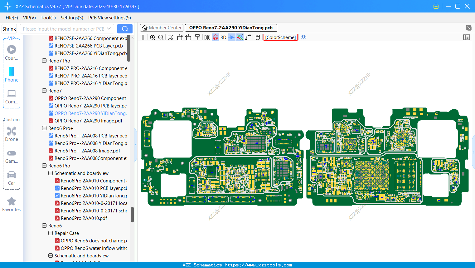
Task: Toggle the red lamp highlight mode
Action: [216, 37]
